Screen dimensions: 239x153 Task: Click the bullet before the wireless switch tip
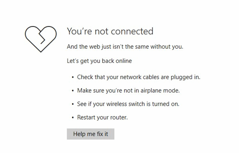73,104
